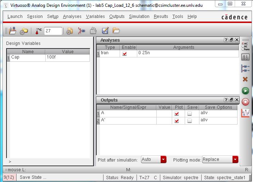The image size is (253, 182).
Task: Click the edit variables sliders icon
Action: pyautogui.click(x=245, y=57)
